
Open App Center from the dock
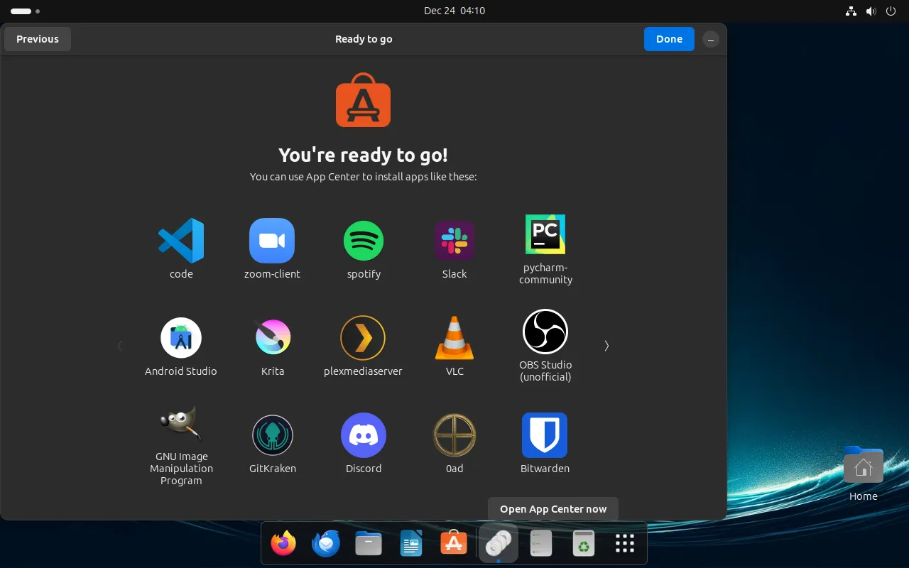[x=454, y=544]
